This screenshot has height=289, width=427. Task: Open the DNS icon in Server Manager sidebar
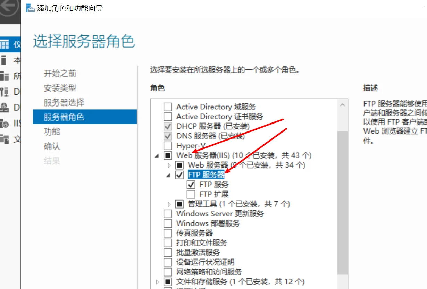pyautogui.click(x=5, y=107)
